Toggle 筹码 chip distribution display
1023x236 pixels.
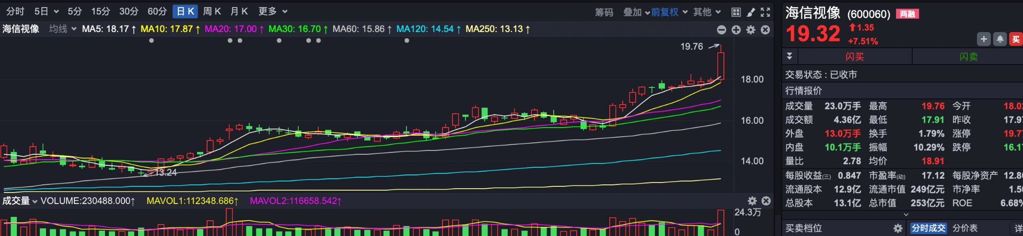[x=604, y=12]
